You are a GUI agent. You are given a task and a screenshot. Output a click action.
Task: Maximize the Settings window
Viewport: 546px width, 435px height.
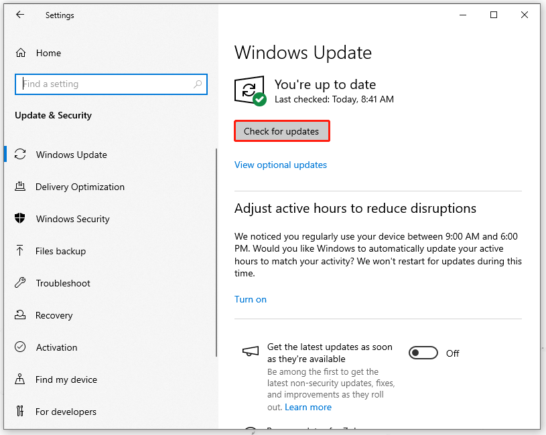point(494,15)
